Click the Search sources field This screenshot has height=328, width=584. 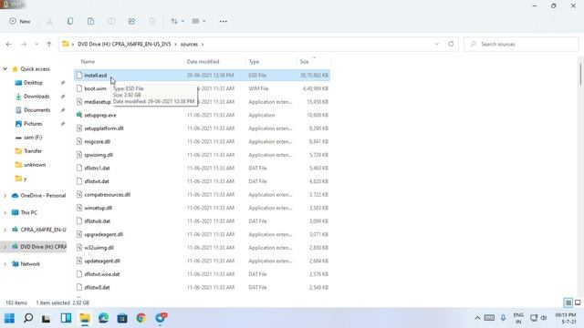[521, 45]
